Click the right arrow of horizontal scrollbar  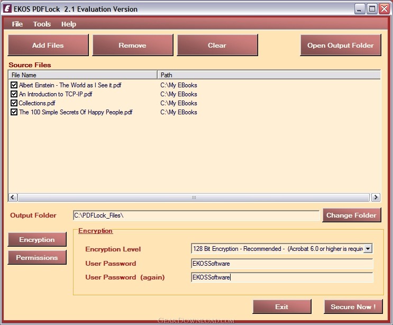376,197
